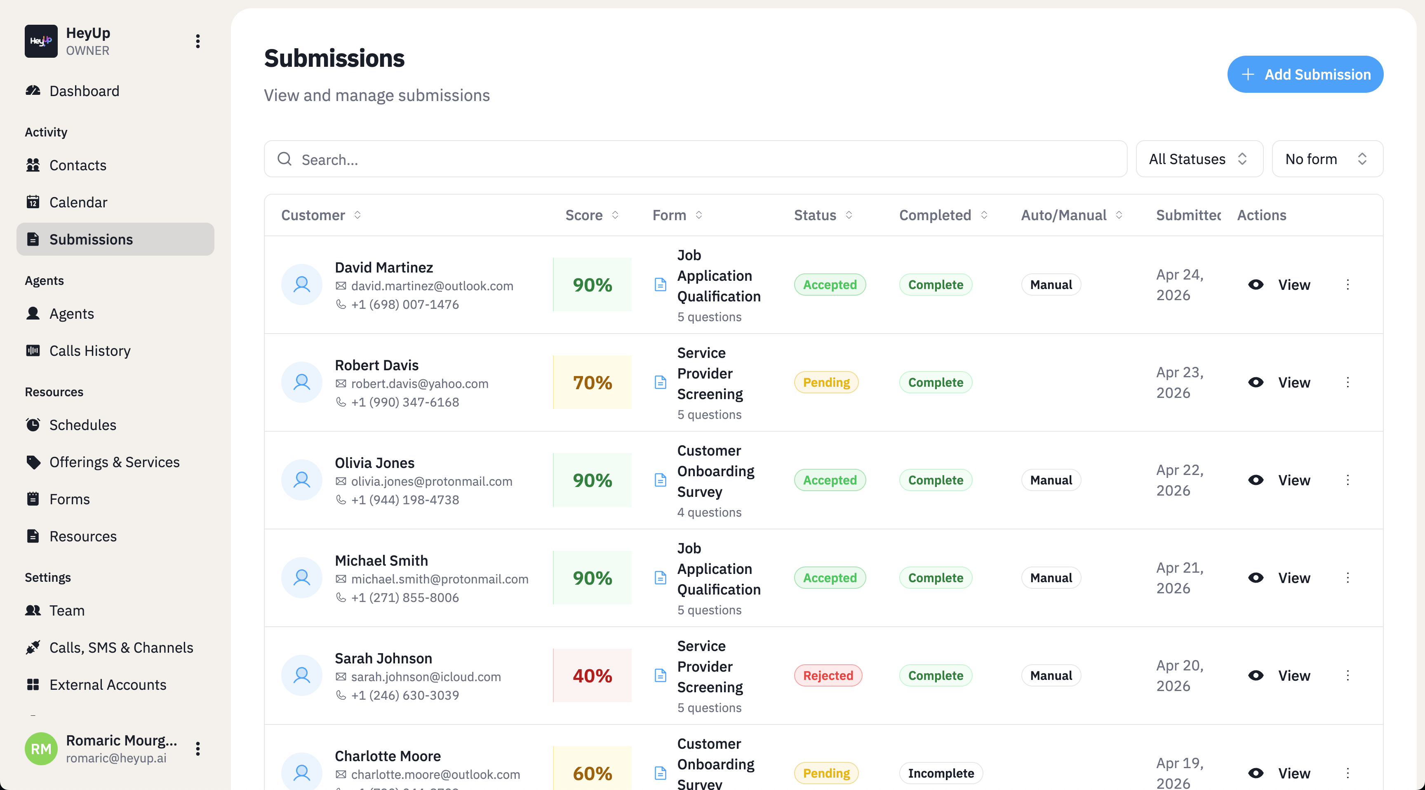
Task: Select the Calendar icon in sidebar
Action: tap(34, 202)
